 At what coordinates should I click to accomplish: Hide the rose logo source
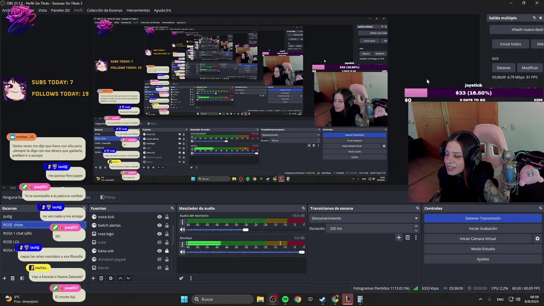(159, 234)
